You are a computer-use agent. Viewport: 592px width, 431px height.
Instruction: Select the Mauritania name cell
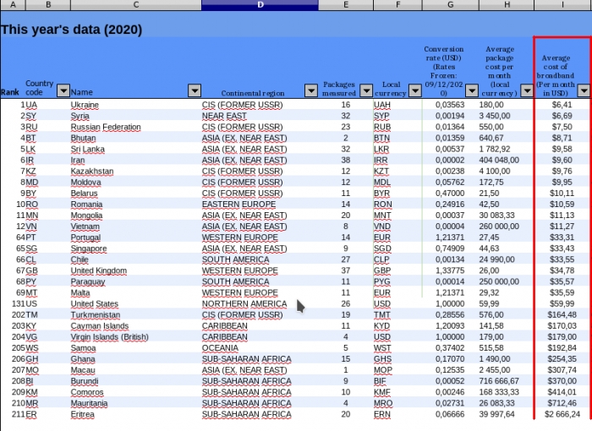coord(136,403)
